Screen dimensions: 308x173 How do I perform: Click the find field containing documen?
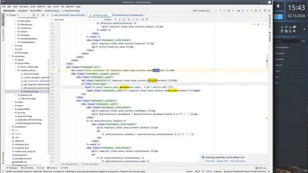point(67,20)
